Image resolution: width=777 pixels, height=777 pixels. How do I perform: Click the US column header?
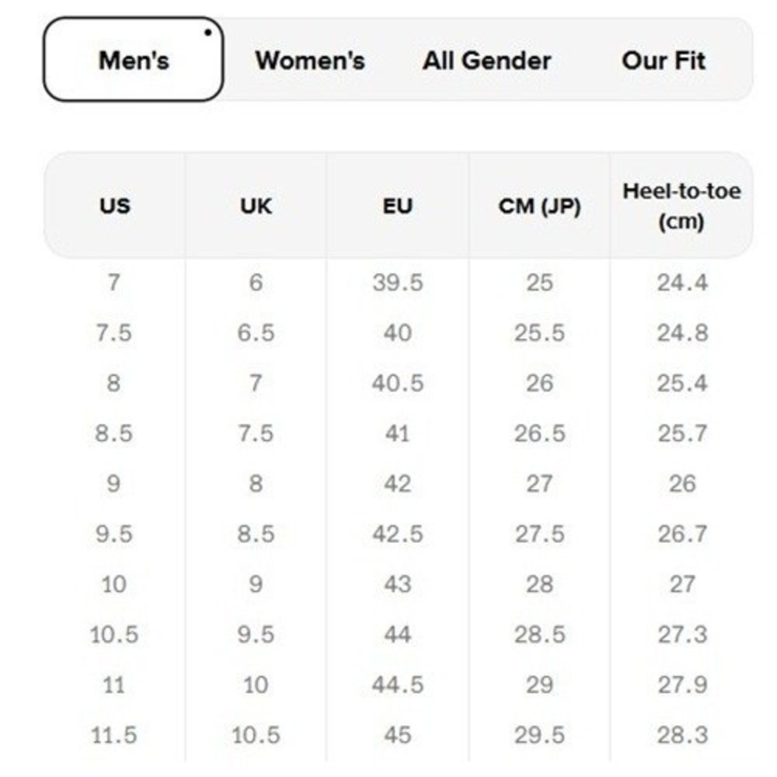pos(114,205)
